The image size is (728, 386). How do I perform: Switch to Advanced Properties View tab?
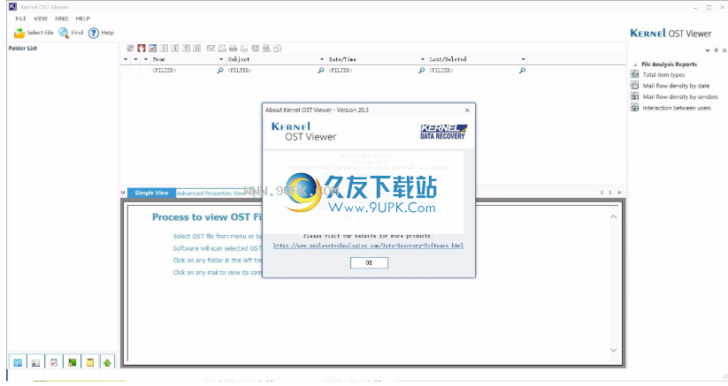211,193
